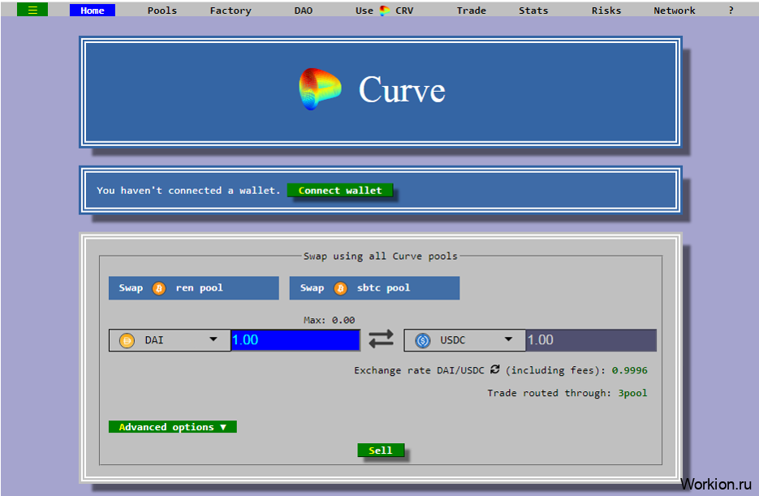Click 'Trade routed through:' label

[549, 393]
